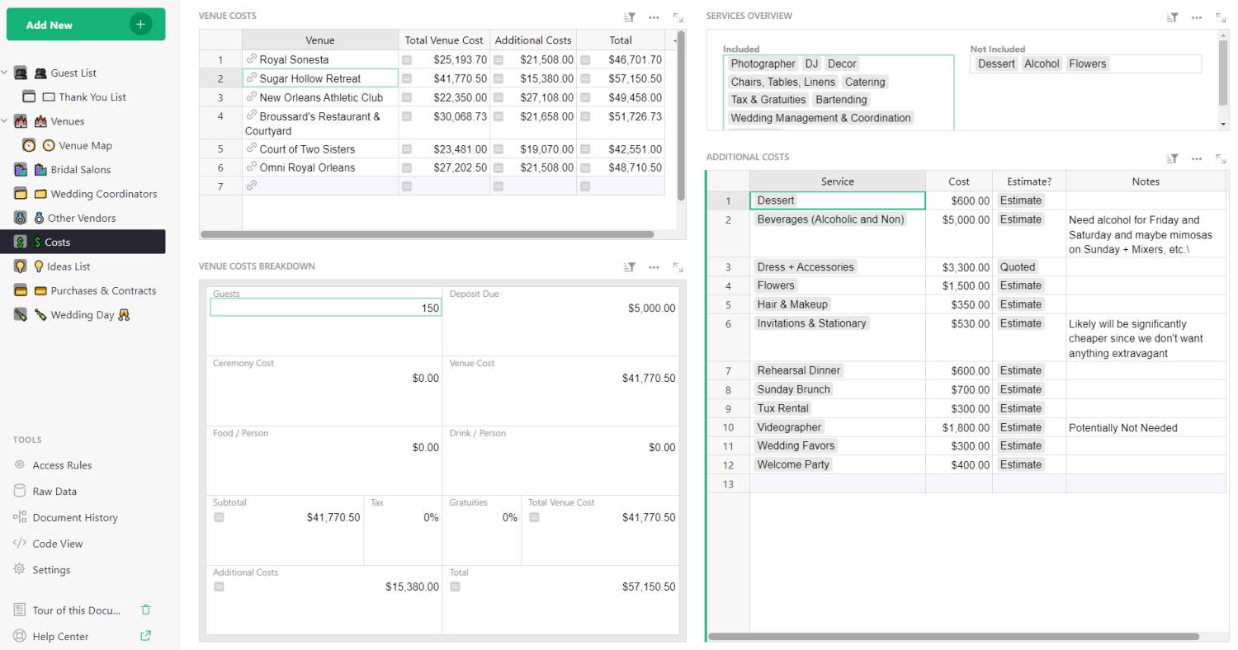This screenshot has width=1238, height=650.
Task: Expand Venue Costs Breakdown section fullscreen
Action: pyautogui.click(x=678, y=267)
